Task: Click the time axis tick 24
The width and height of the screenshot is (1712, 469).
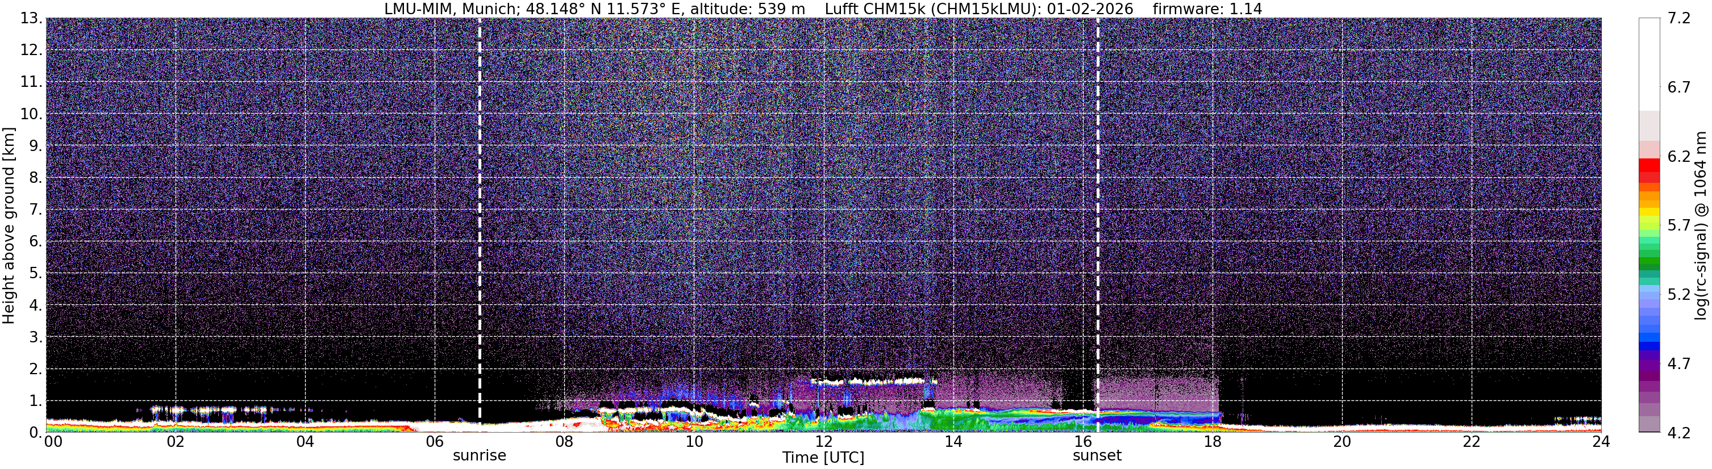Action: pyautogui.click(x=1601, y=442)
